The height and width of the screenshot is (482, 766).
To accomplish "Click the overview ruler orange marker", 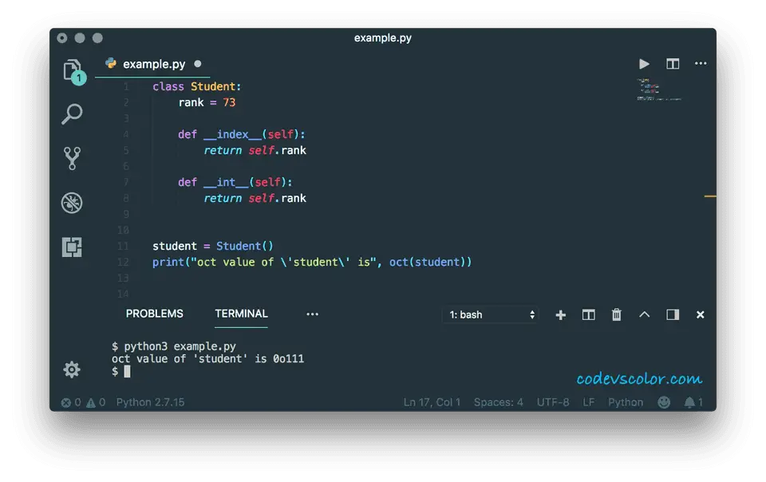I will 710,196.
